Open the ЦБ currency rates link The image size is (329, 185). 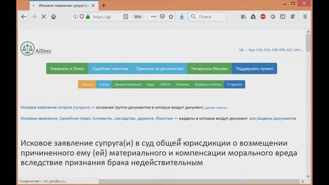tap(271, 50)
